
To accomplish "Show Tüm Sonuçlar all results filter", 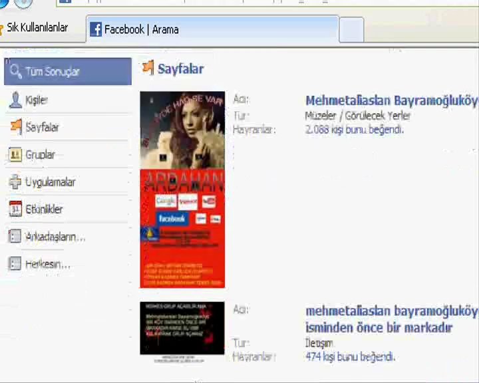I will coord(68,71).
